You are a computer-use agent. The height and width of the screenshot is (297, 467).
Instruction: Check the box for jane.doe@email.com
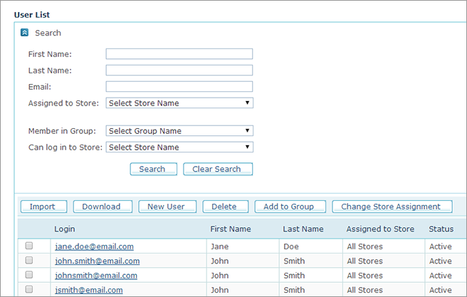click(x=29, y=246)
